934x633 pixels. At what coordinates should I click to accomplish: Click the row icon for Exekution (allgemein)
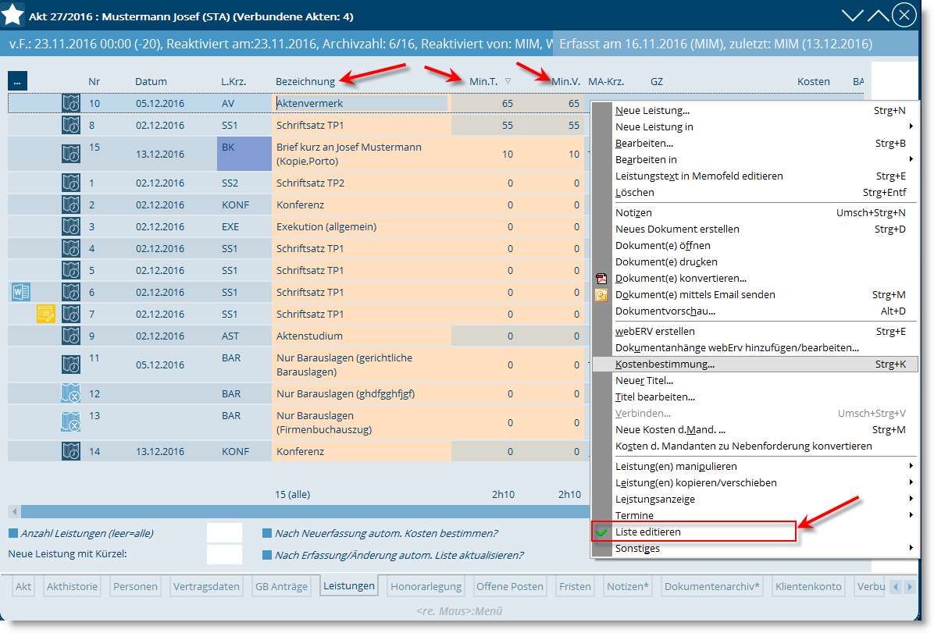[71, 226]
